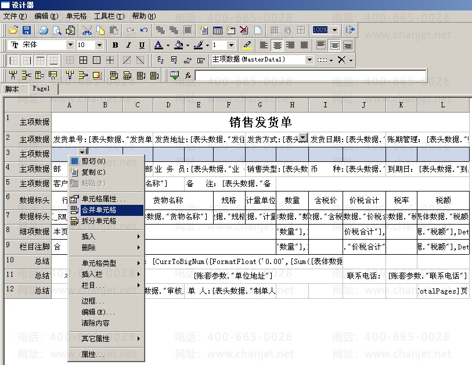Click the Save floppy disk icon
This screenshot has width=472, height=365.
(x=26, y=30)
